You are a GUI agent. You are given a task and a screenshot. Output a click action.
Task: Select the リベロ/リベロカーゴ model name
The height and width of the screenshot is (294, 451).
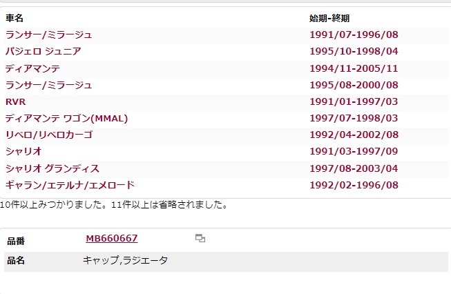[x=48, y=135]
